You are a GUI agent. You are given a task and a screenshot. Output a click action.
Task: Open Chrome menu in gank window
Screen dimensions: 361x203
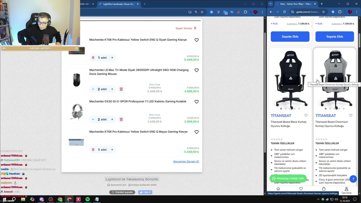coord(356,12)
